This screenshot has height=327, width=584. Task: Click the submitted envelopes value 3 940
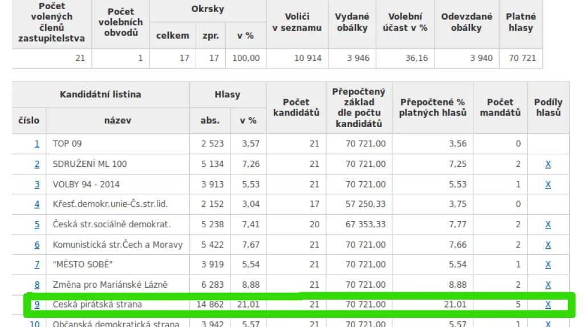coord(481,59)
